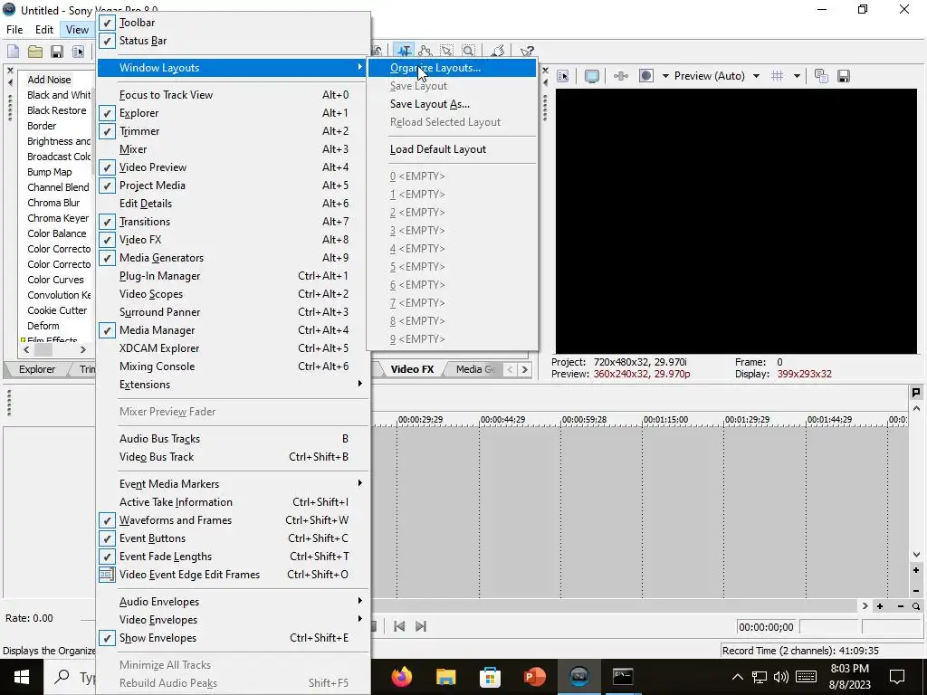Choose Load Default Layout

pos(453,149)
